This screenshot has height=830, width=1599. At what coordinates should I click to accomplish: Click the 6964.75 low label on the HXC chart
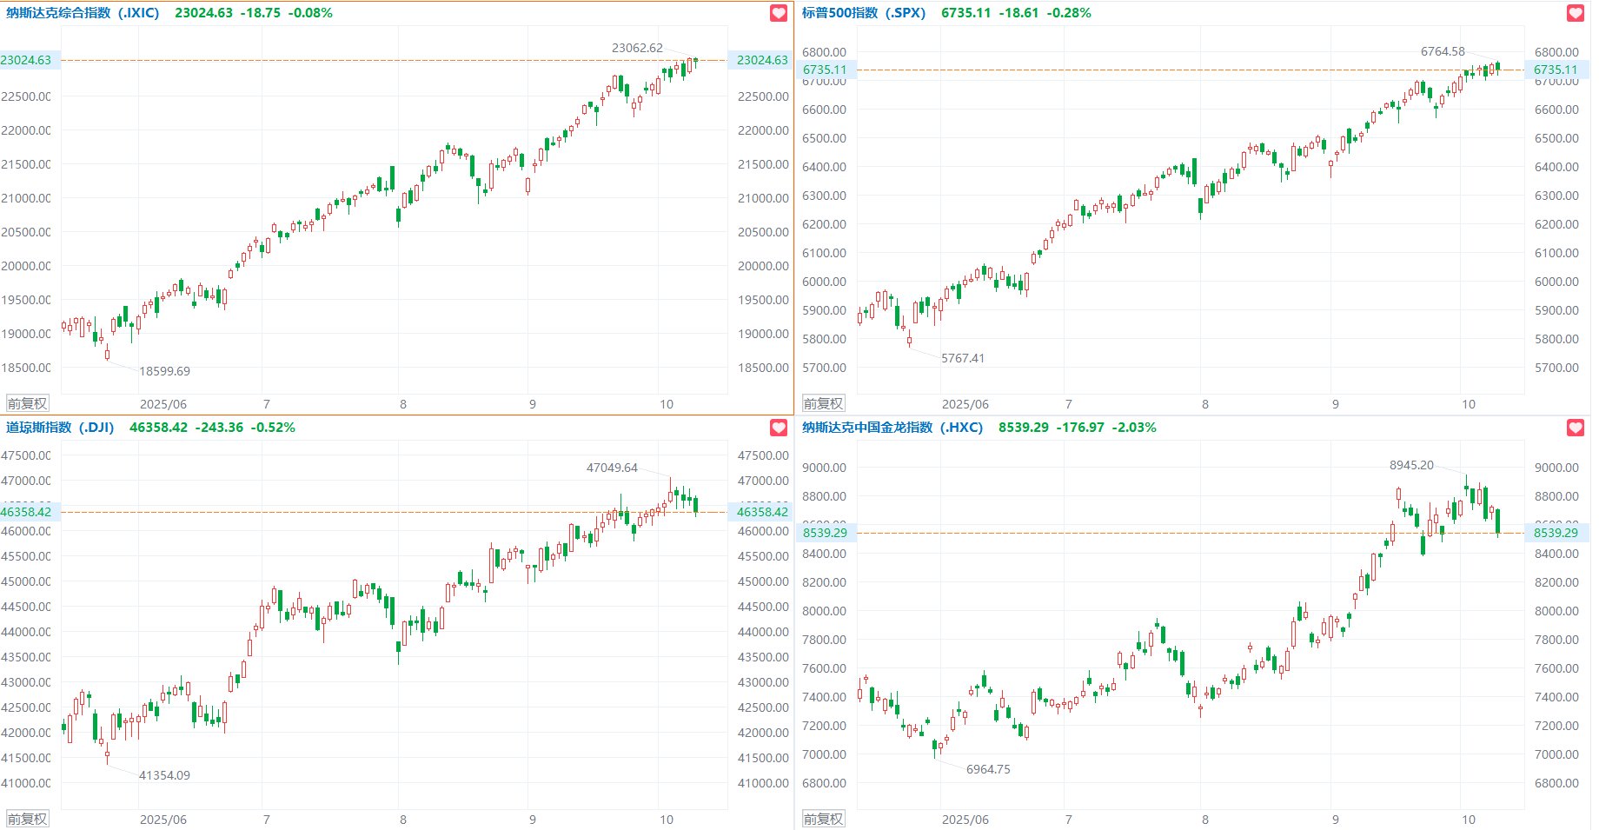click(x=988, y=769)
